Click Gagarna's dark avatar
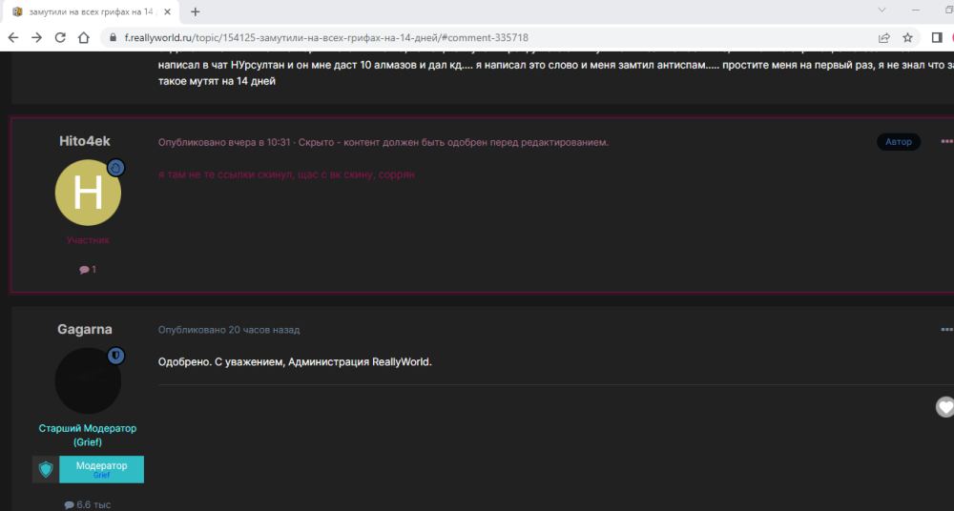Viewport: 954px width, 511px height. click(88, 380)
